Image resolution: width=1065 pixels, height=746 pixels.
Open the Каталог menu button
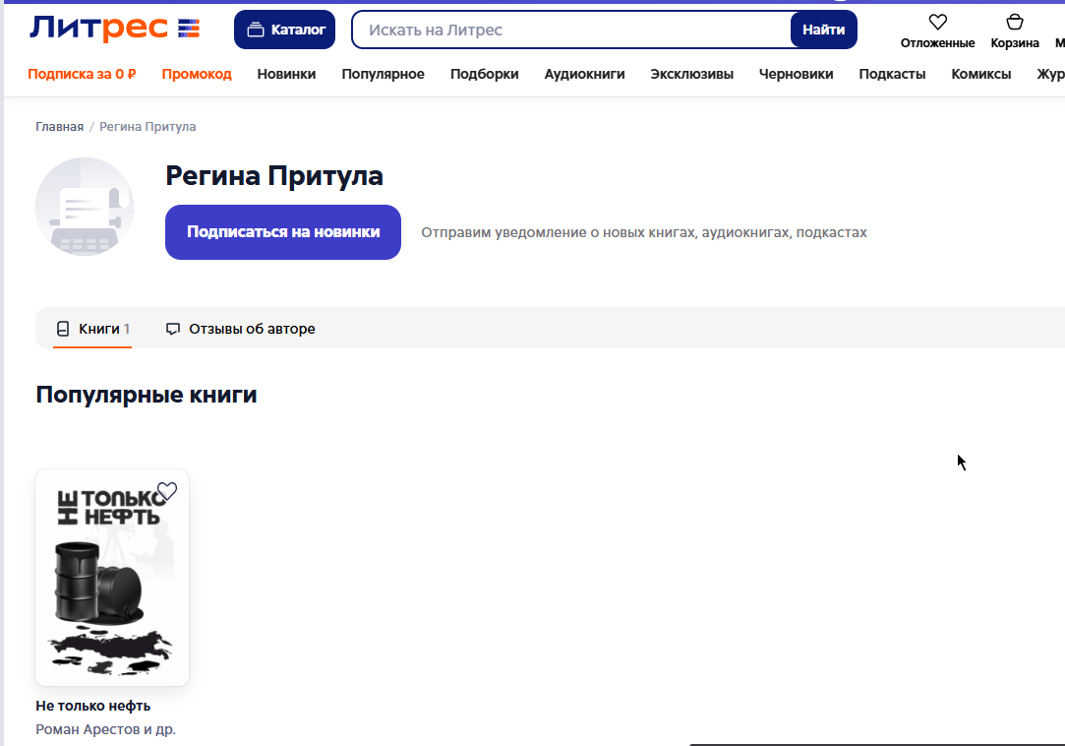284,30
